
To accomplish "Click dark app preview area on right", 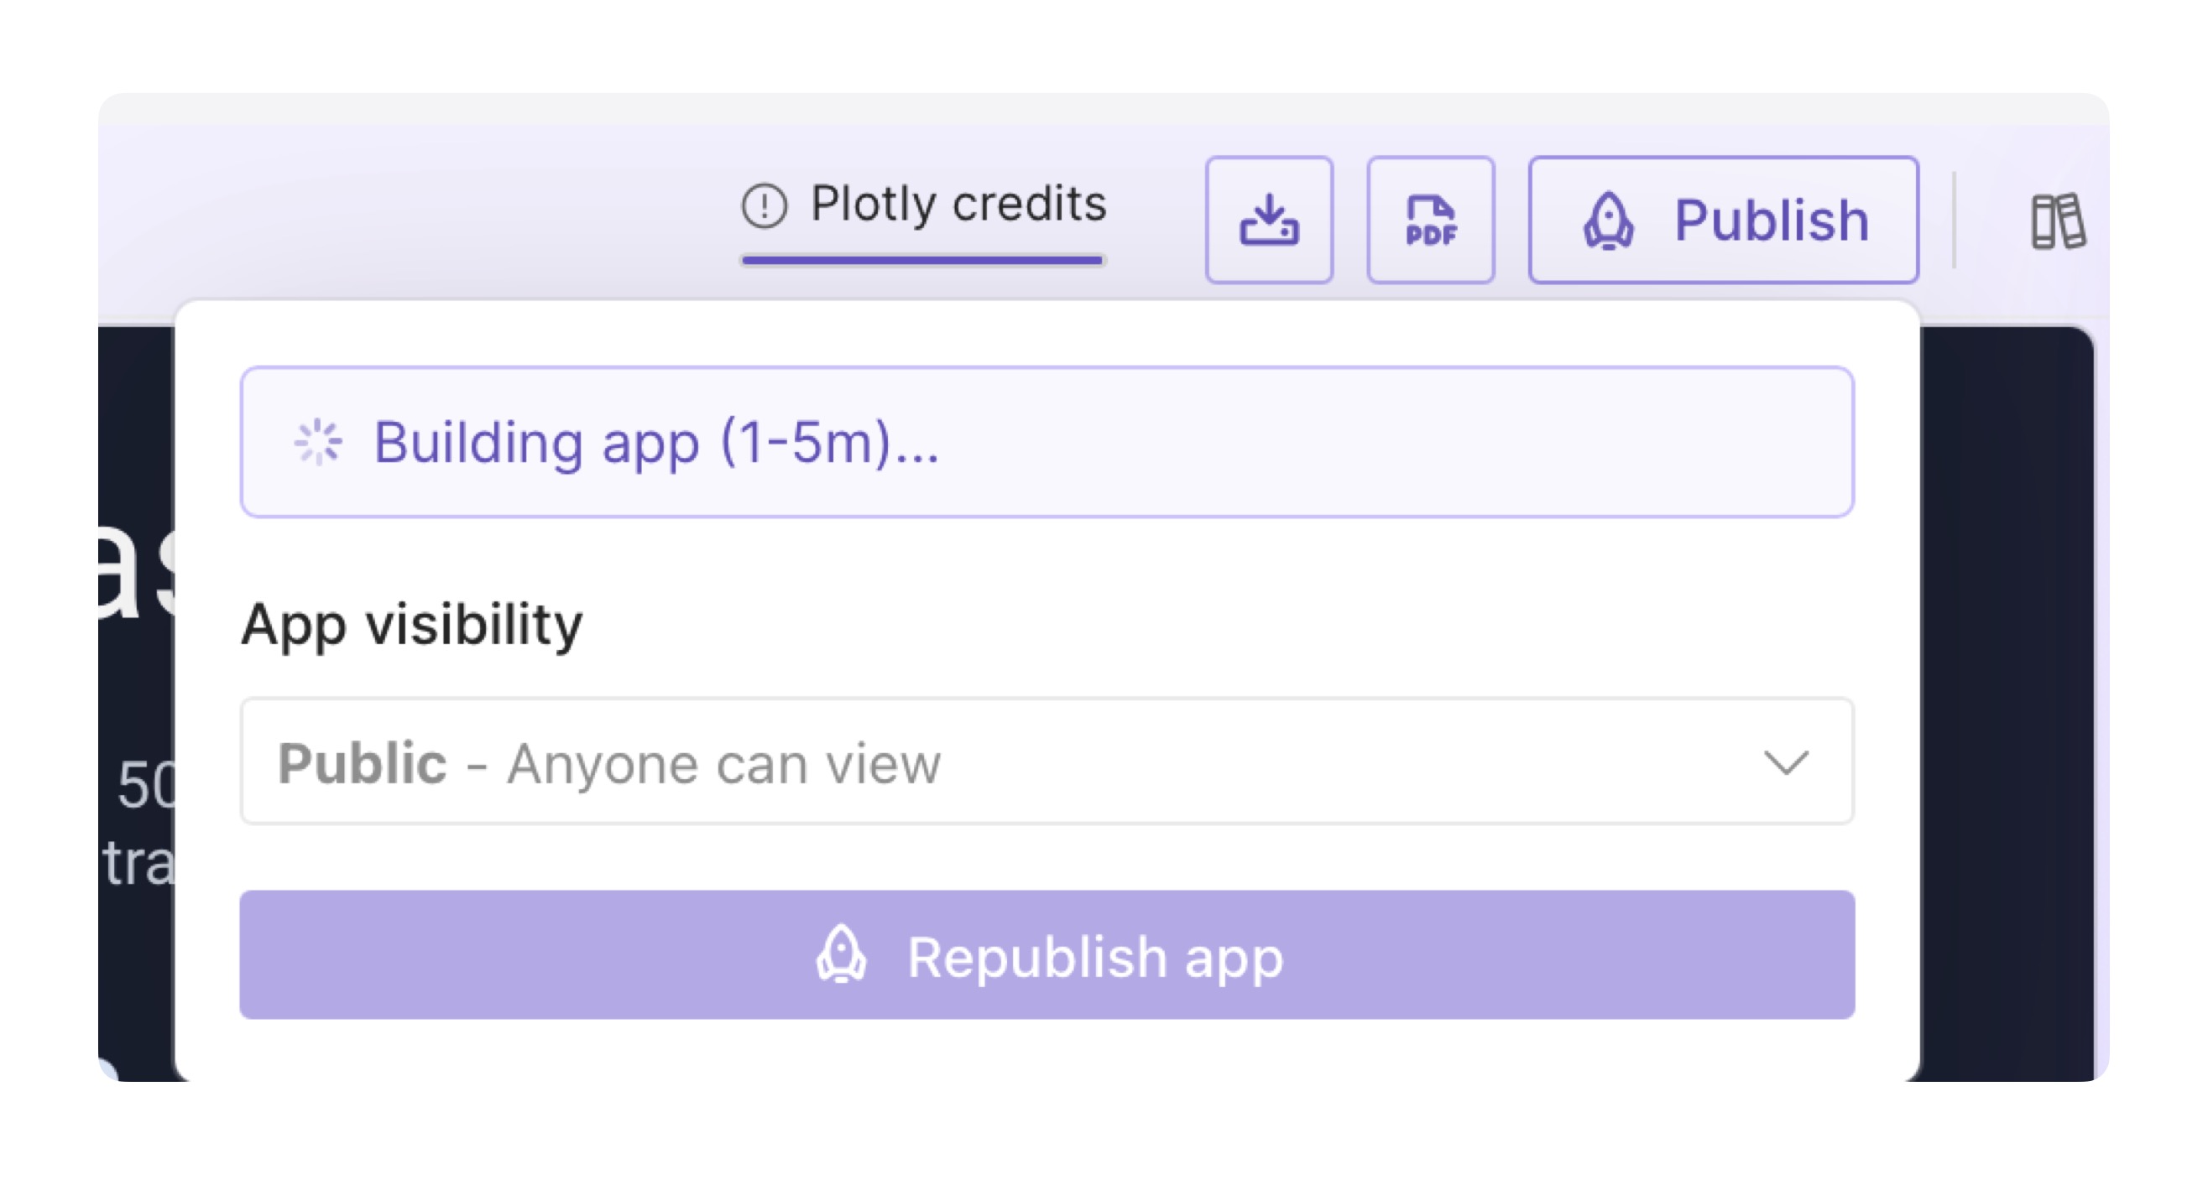I will click(x=2006, y=703).
